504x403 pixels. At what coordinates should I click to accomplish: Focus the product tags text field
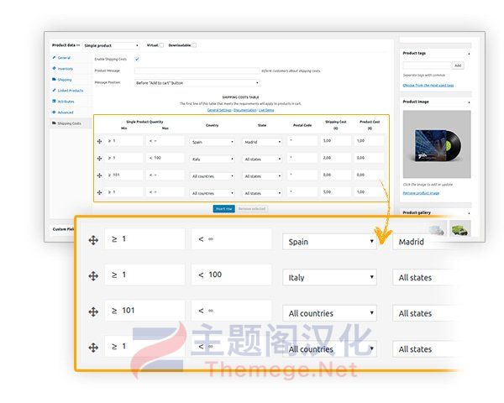[x=428, y=65]
